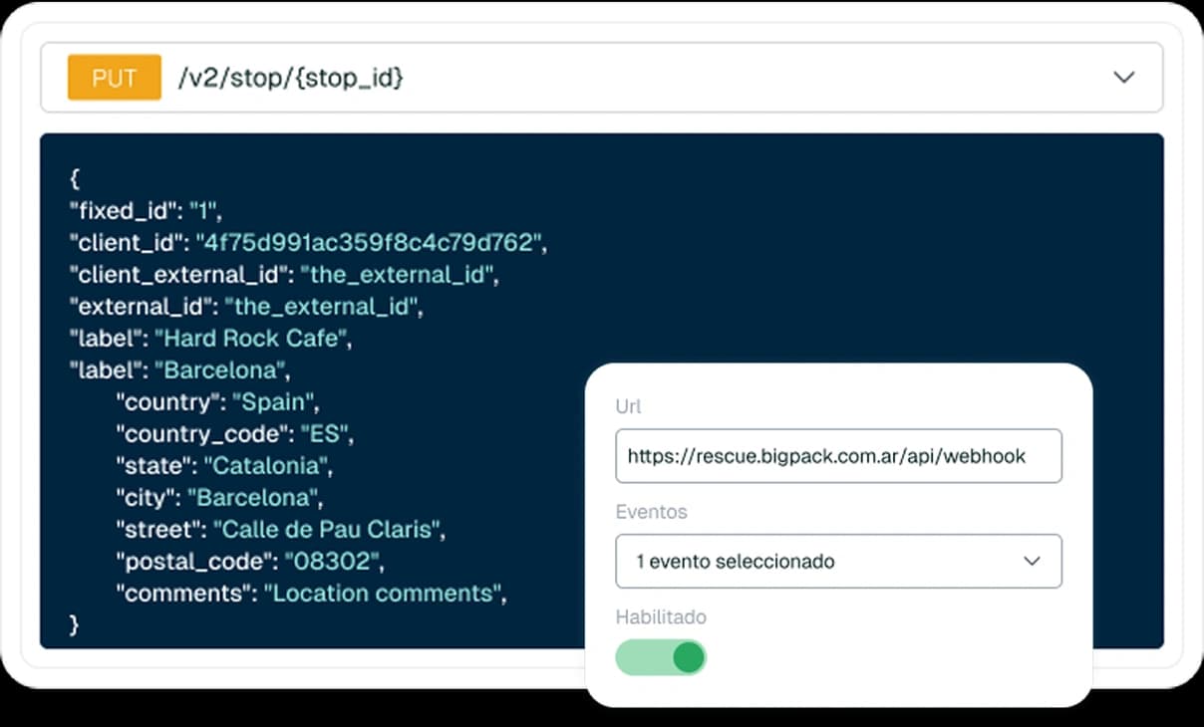Click inside the Url input field
The image size is (1204, 727).
tap(838, 456)
